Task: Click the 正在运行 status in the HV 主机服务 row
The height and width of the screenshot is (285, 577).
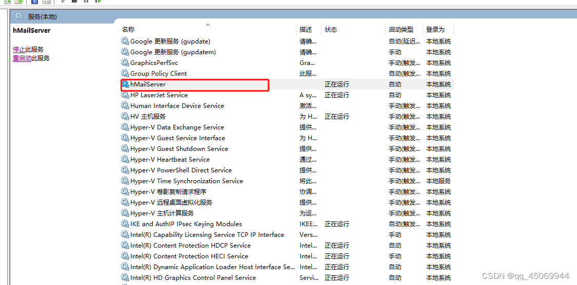Action: point(336,117)
